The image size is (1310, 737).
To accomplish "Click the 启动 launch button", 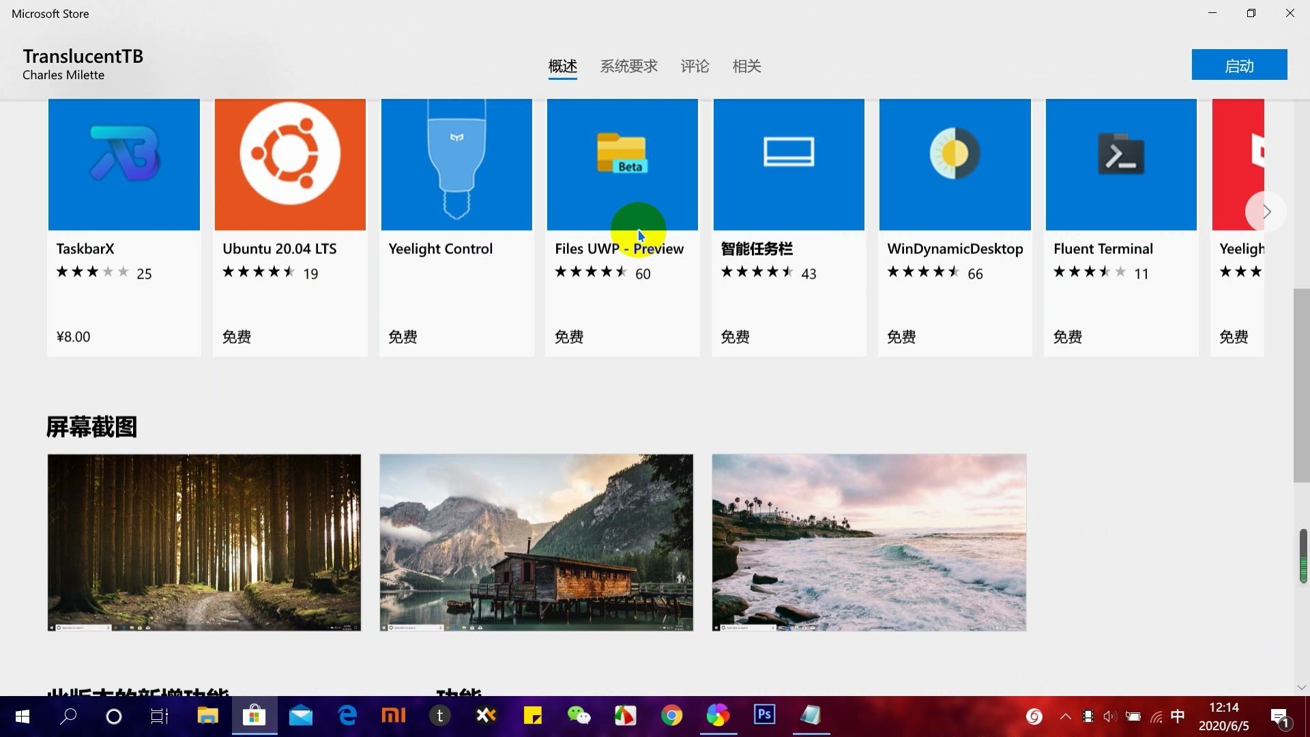I will click(1240, 65).
